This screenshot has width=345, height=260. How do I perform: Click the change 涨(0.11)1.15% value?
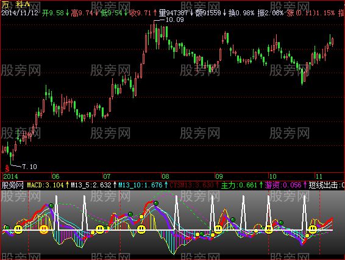tap(310, 13)
